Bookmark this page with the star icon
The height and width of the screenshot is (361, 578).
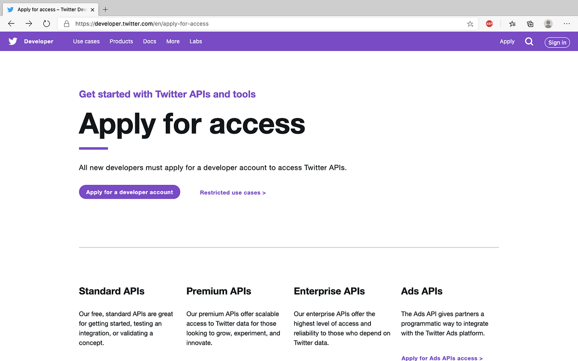470,23
